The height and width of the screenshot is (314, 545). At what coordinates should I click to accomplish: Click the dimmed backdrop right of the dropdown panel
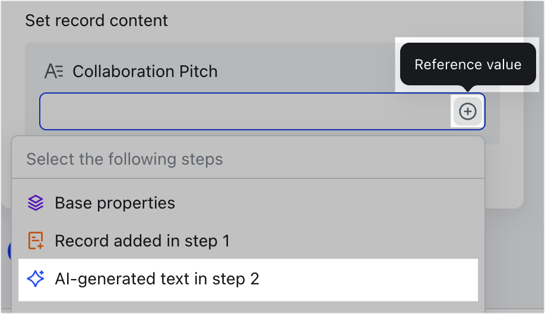(514, 260)
